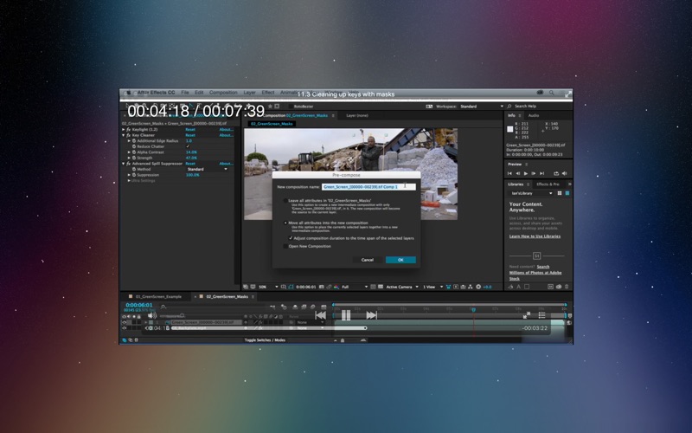
Task: Open the Workspace dropdown showing Standard
Action: (x=482, y=107)
